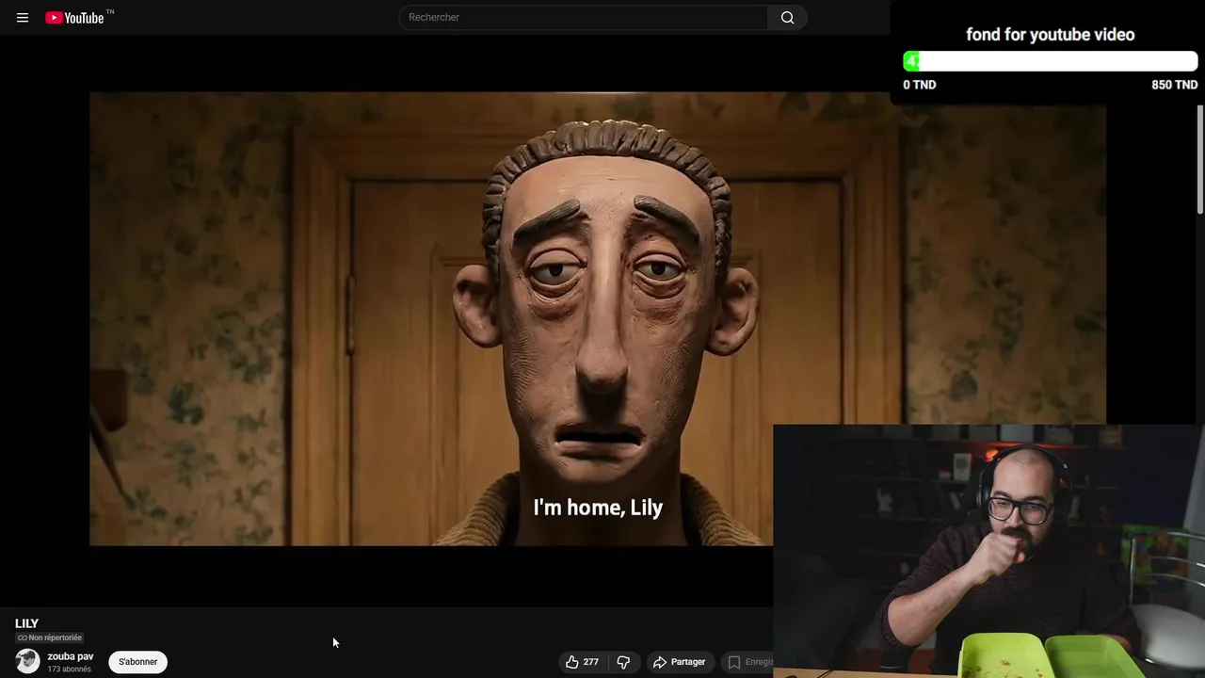
Task: Open the YouTube hamburger guide menu
Action: pyautogui.click(x=23, y=17)
